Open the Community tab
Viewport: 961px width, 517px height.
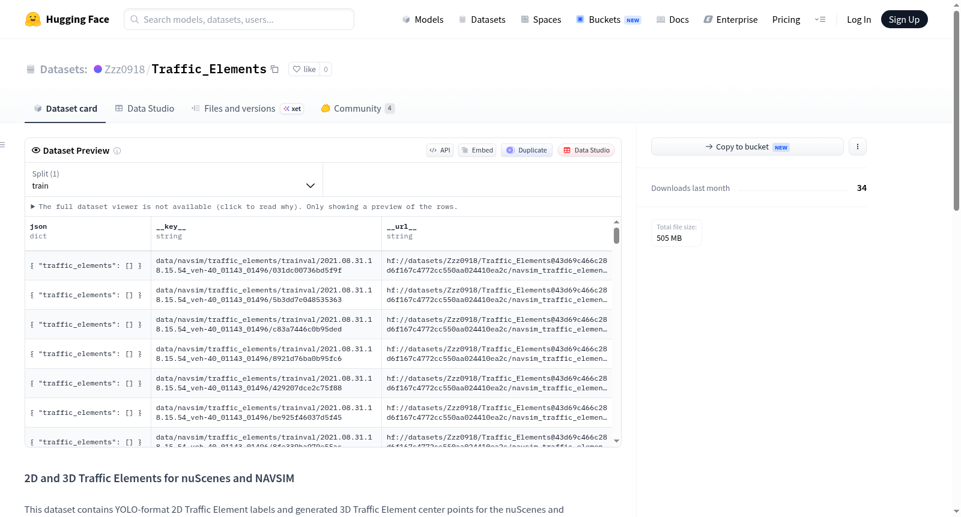(357, 109)
